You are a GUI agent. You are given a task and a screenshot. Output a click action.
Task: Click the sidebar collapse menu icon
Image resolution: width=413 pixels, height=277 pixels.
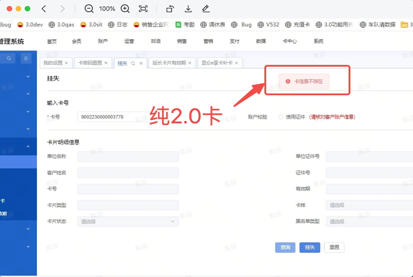(x=26, y=59)
